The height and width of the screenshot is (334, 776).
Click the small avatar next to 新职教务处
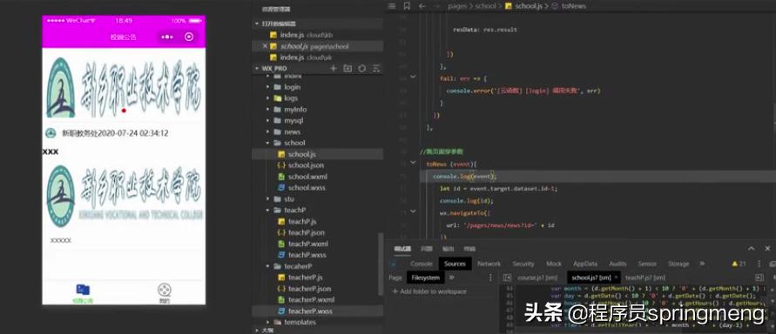click(x=51, y=133)
